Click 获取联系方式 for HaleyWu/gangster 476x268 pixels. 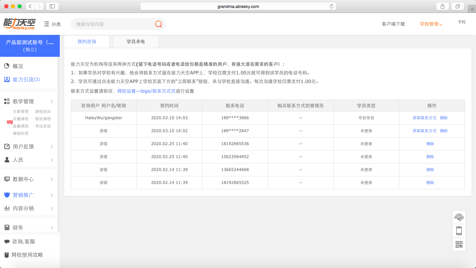point(424,118)
